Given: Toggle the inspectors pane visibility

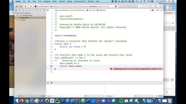Looking at the screenshot, I should (x=160, y=6).
